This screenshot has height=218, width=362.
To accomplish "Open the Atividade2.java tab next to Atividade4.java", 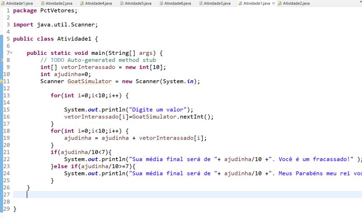I will pyautogui.click(x=57, y=3).
